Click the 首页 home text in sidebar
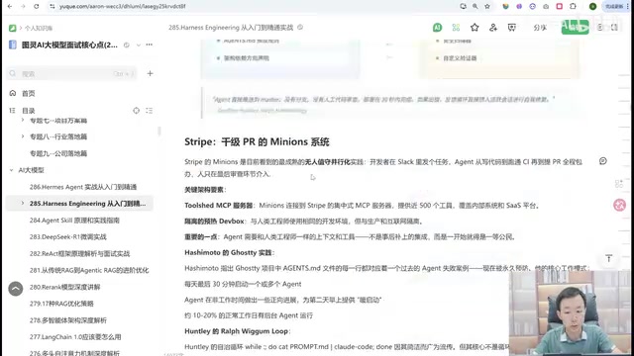This screenshot has width=634, height=356. click(29, 93)
